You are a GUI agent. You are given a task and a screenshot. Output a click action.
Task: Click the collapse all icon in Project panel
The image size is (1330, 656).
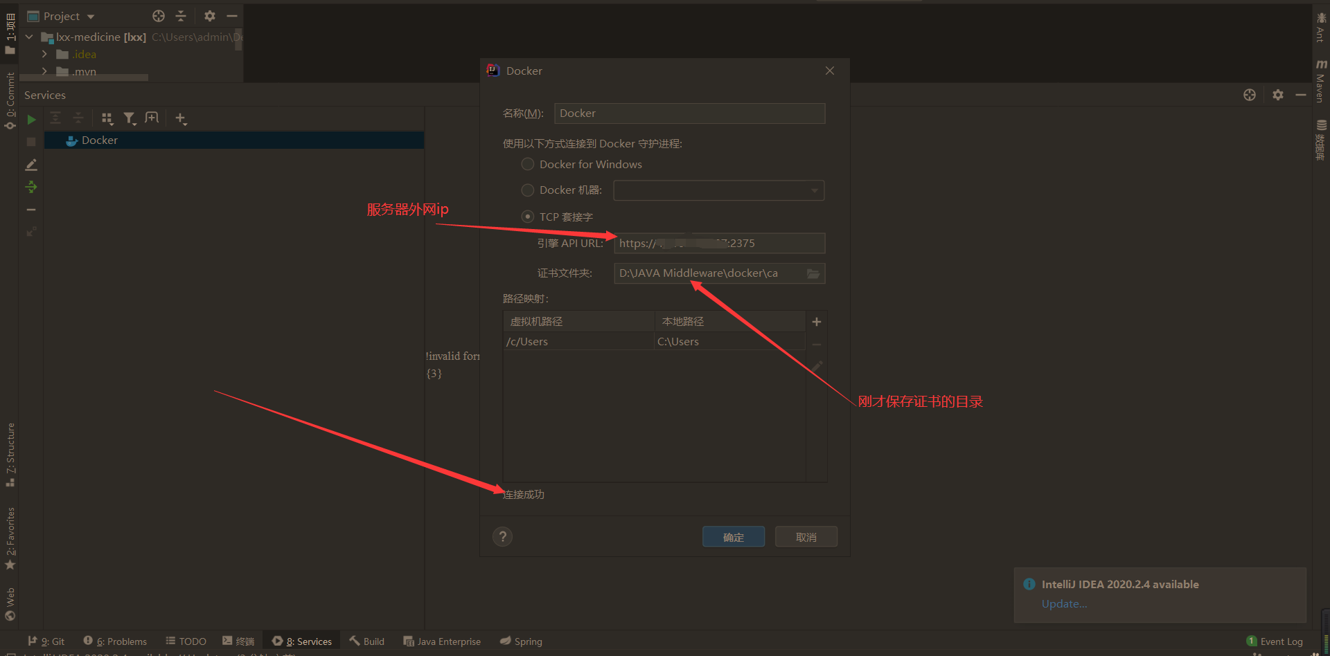[x=181, y=16]
